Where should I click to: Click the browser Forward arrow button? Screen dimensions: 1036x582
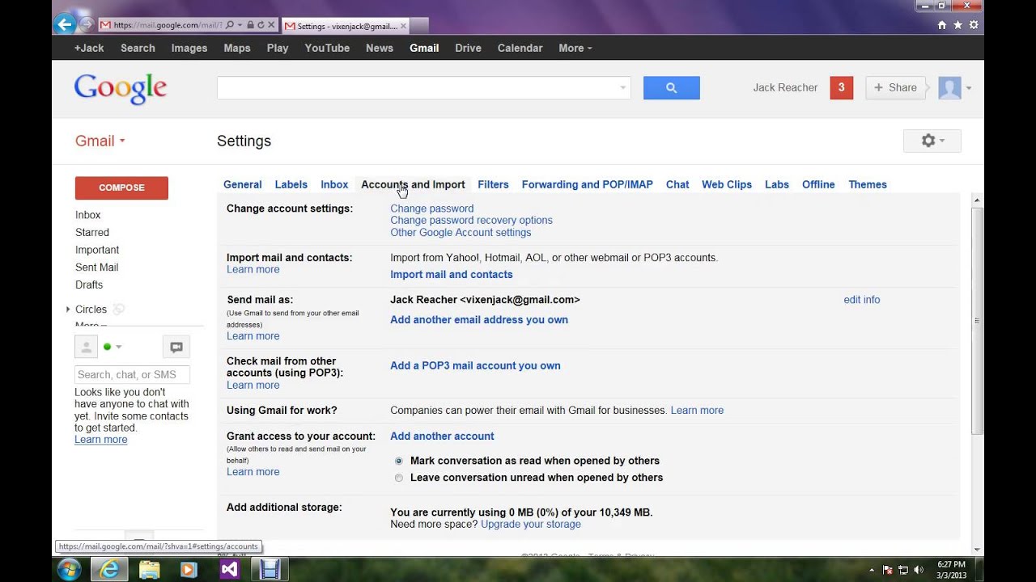coord(86,25)
